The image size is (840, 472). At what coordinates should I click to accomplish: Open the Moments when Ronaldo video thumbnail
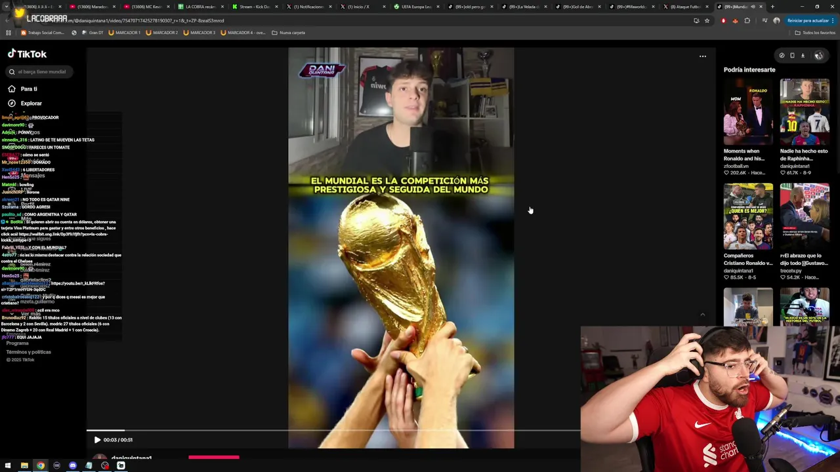748,111
